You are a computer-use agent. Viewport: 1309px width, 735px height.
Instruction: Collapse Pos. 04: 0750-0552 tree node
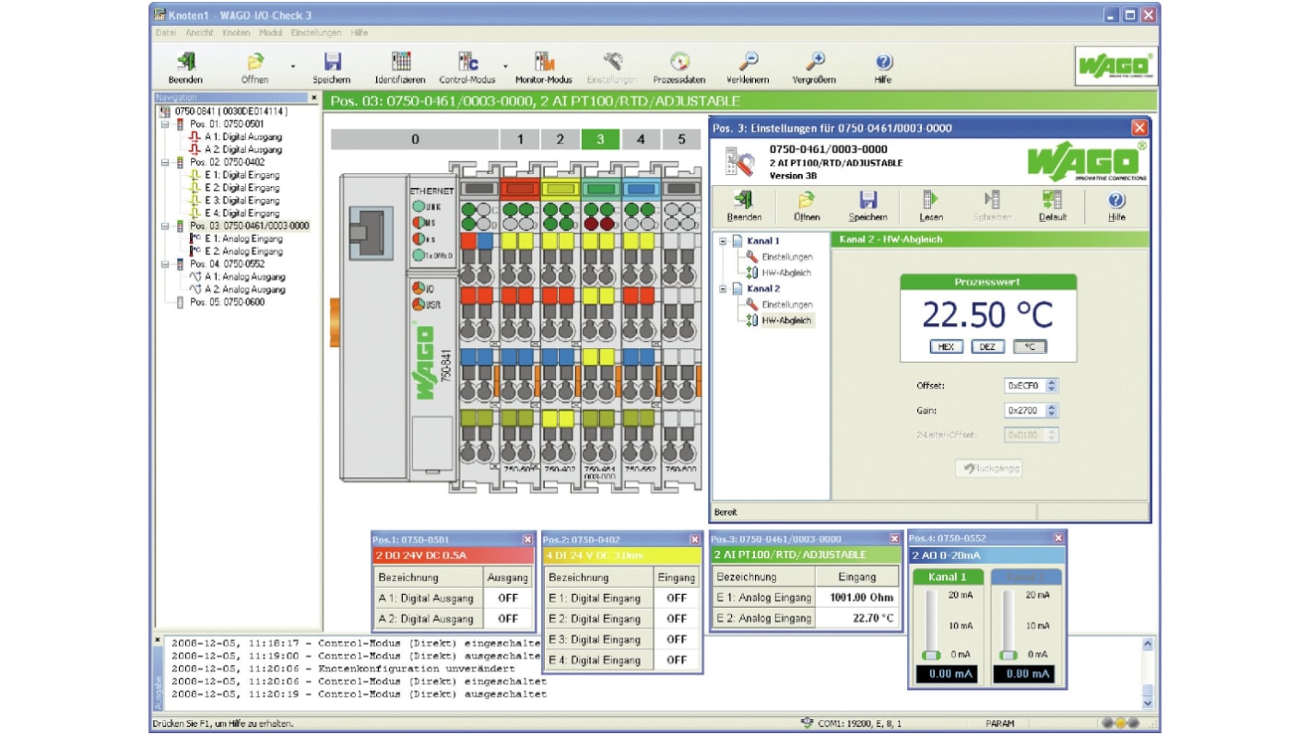[166, 264]
